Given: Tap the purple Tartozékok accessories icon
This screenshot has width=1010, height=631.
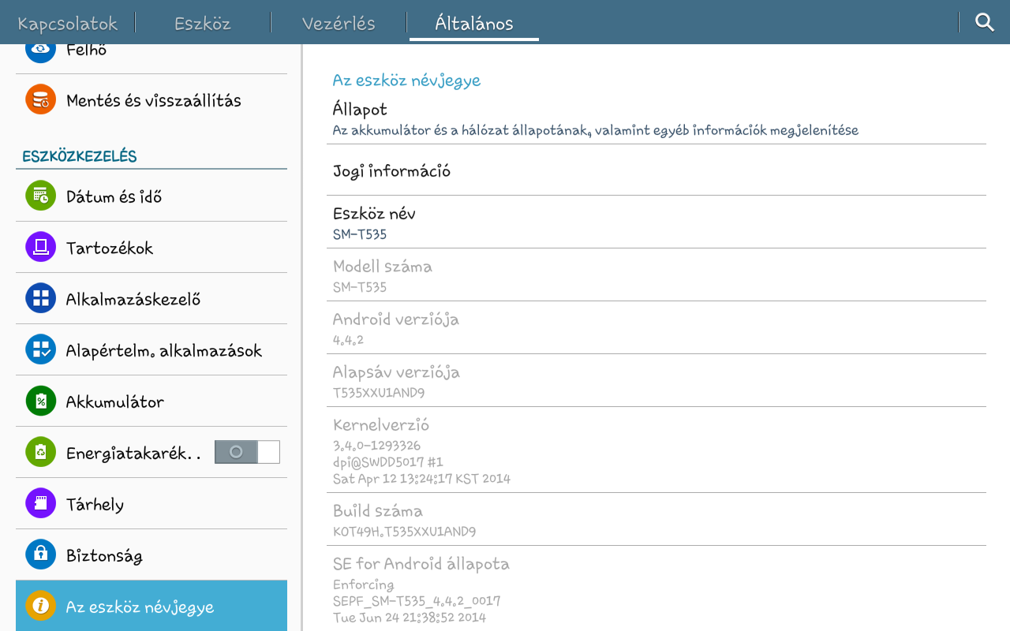Looking at the screenshot, I should pos(40,248).
